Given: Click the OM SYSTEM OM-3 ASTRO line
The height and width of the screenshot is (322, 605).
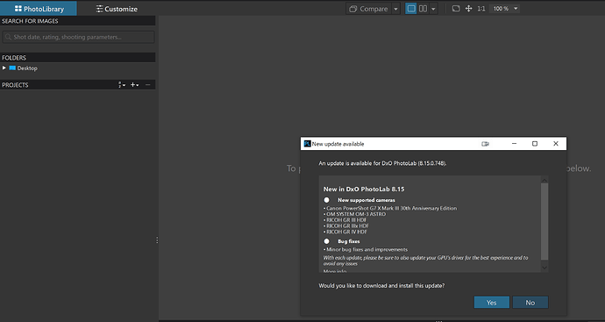Looking at the screenshot, I should 354,214.
